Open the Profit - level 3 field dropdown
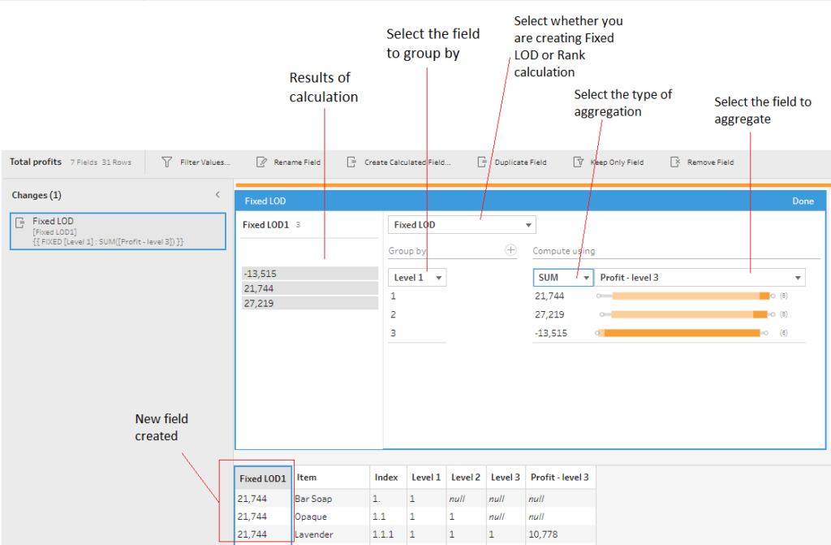Image resolution: width=831 pixels, height=545 pixels. point(700,278)
